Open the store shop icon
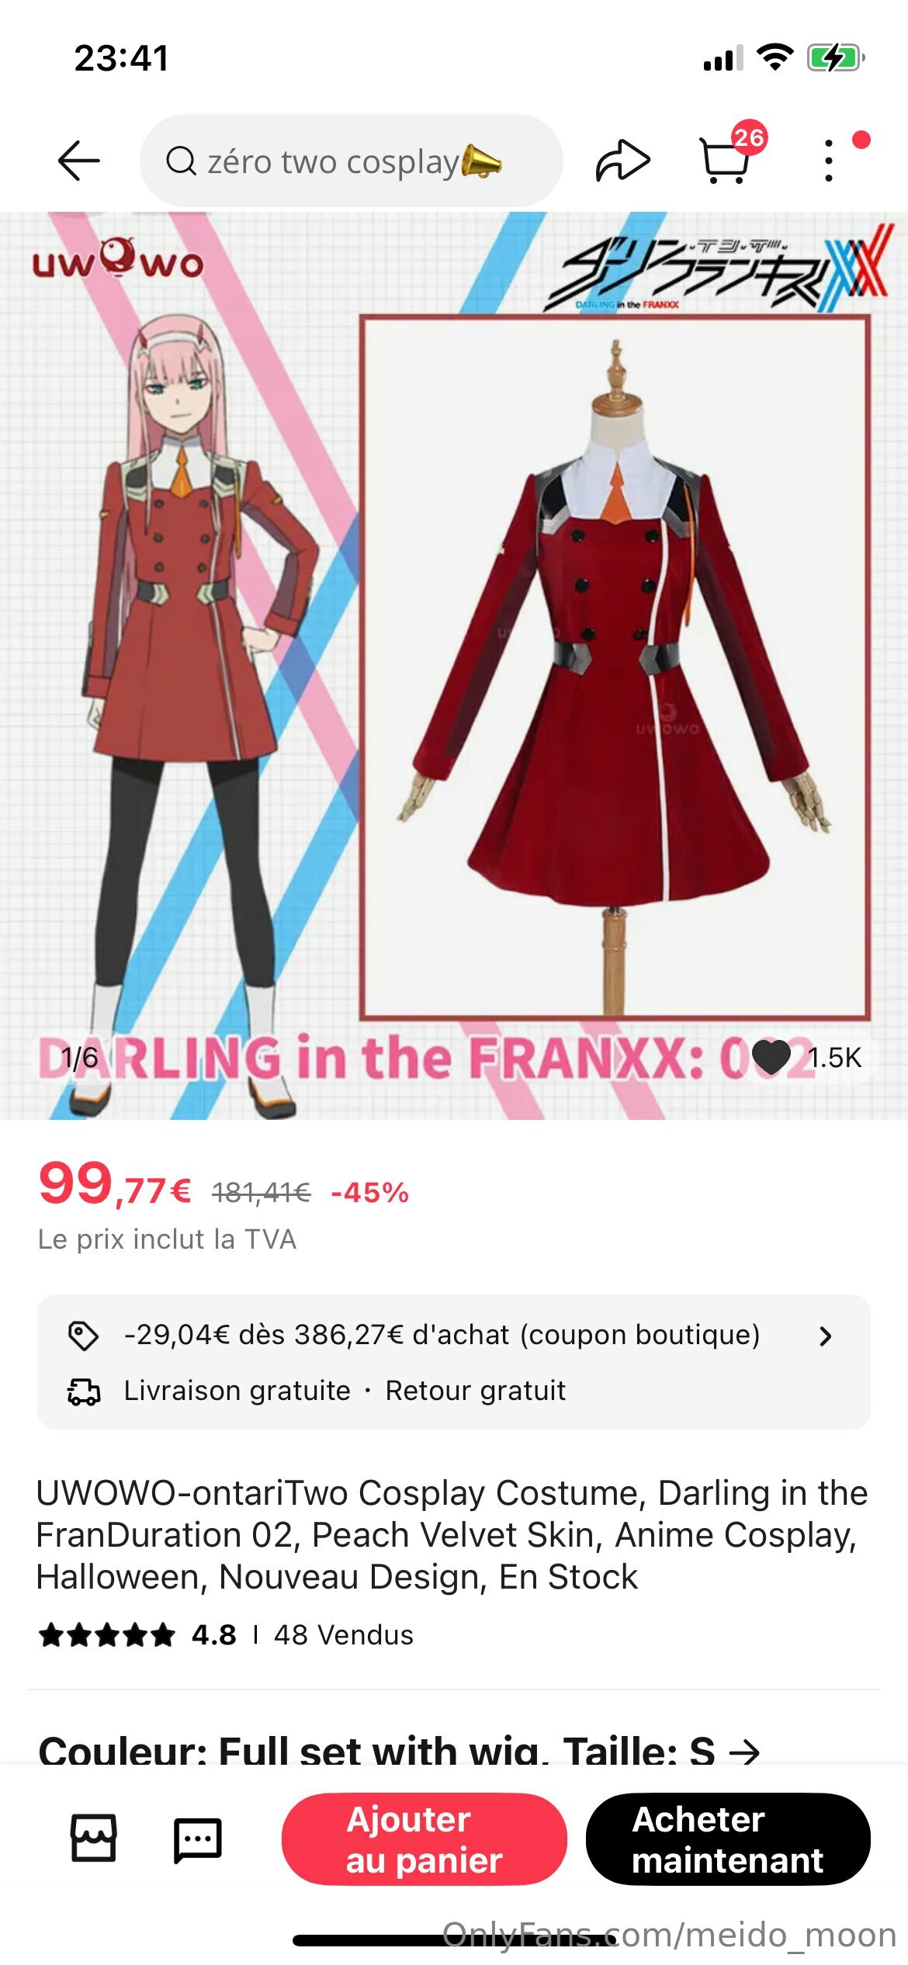The width and height of the screenshot is (908, 1965). 94,1838
